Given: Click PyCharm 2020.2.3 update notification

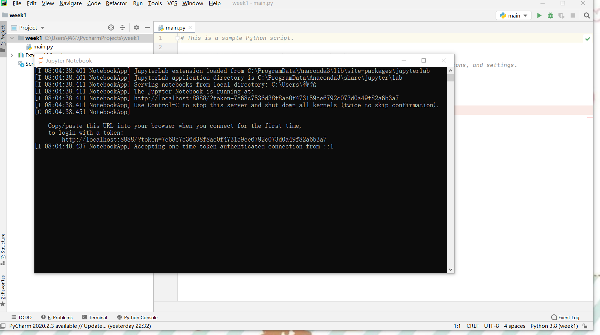Looking at the screenshot, I should [80, 326].
